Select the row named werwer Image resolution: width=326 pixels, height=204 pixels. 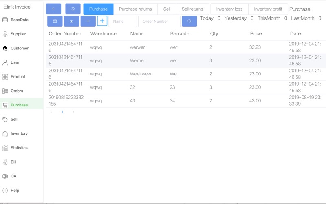186,47
